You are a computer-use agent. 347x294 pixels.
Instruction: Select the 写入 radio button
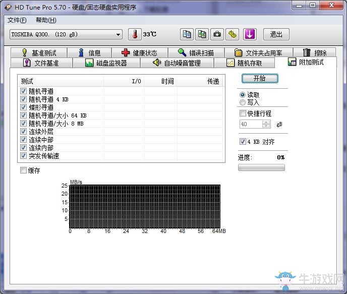point(243,102)
